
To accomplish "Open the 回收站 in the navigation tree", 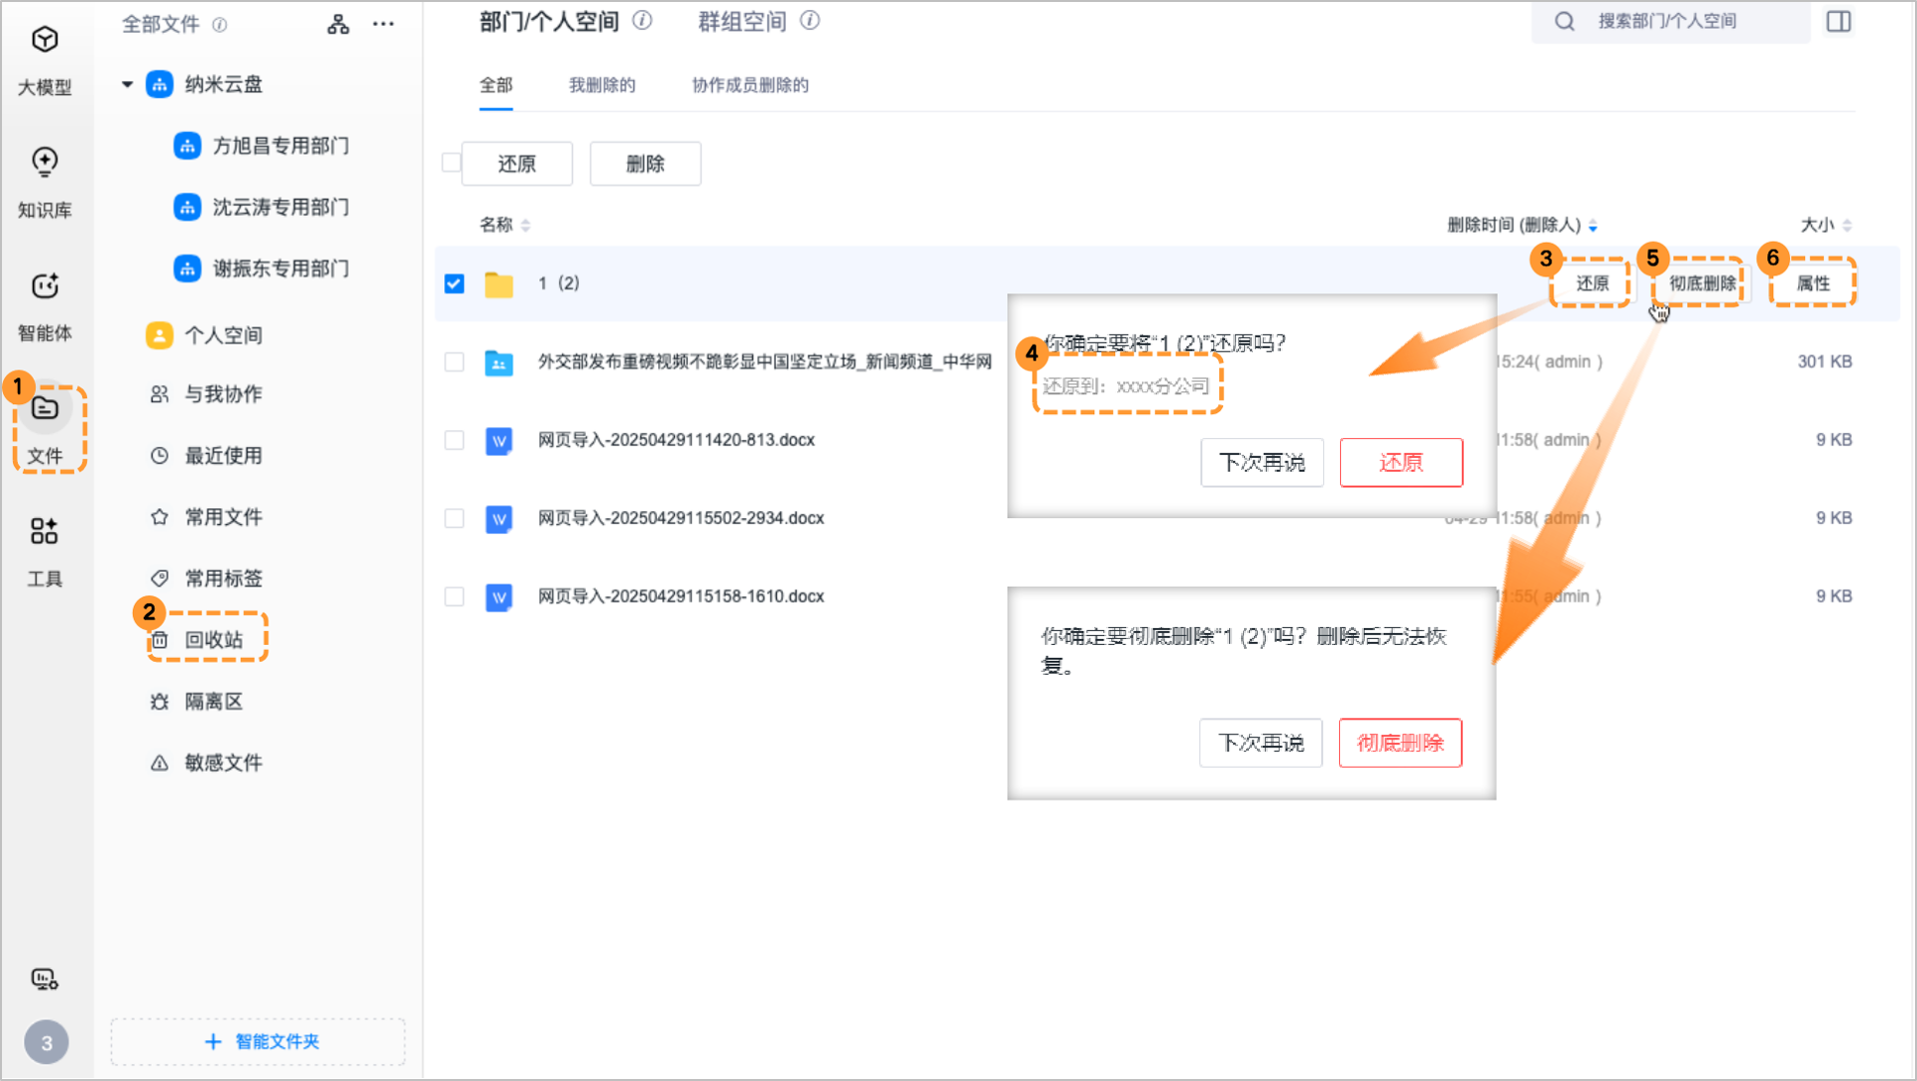I will click(x=212, y=639).
